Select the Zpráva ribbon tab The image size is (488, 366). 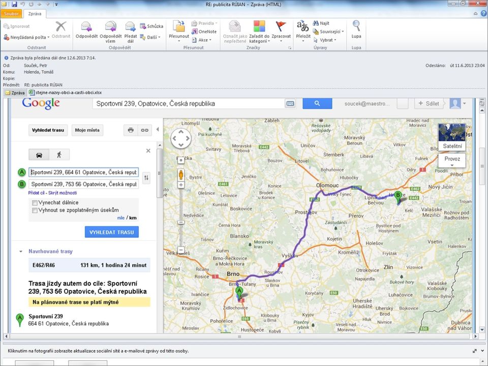click(35, 14)
